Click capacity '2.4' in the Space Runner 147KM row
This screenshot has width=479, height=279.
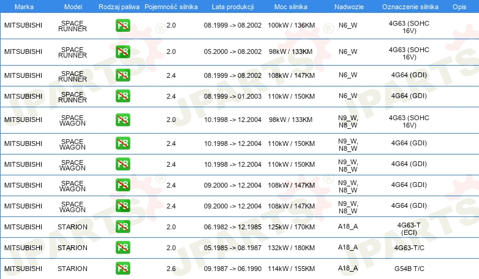click(x=171, y=75)
